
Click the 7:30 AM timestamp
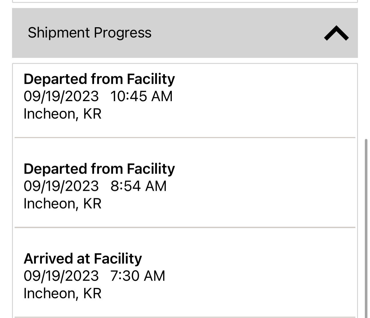tap(138, 276)
